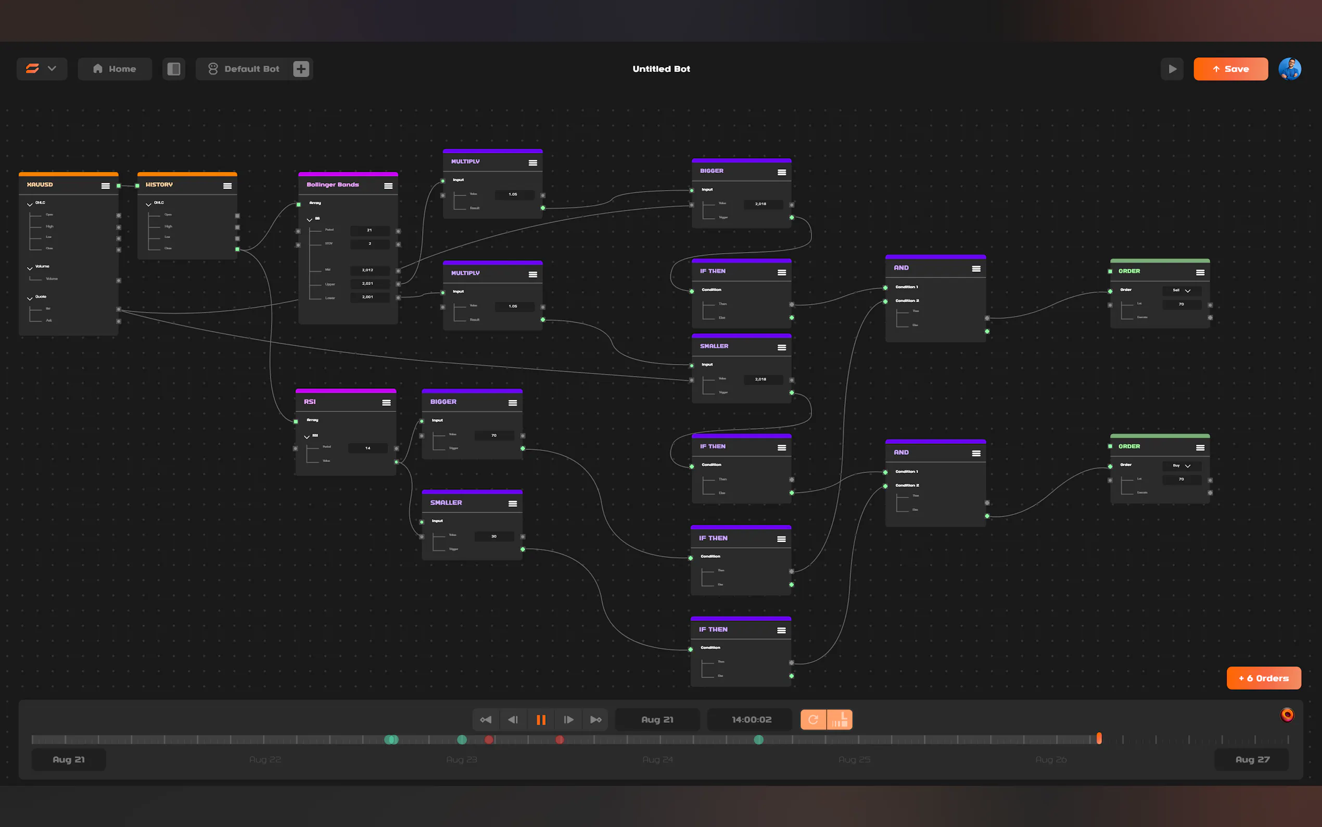Step forward one frame in playback
This screenshot has height=827, width=1322.
(568, 719)
